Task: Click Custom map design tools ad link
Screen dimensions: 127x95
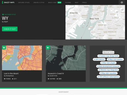Action: click(108, 56)
